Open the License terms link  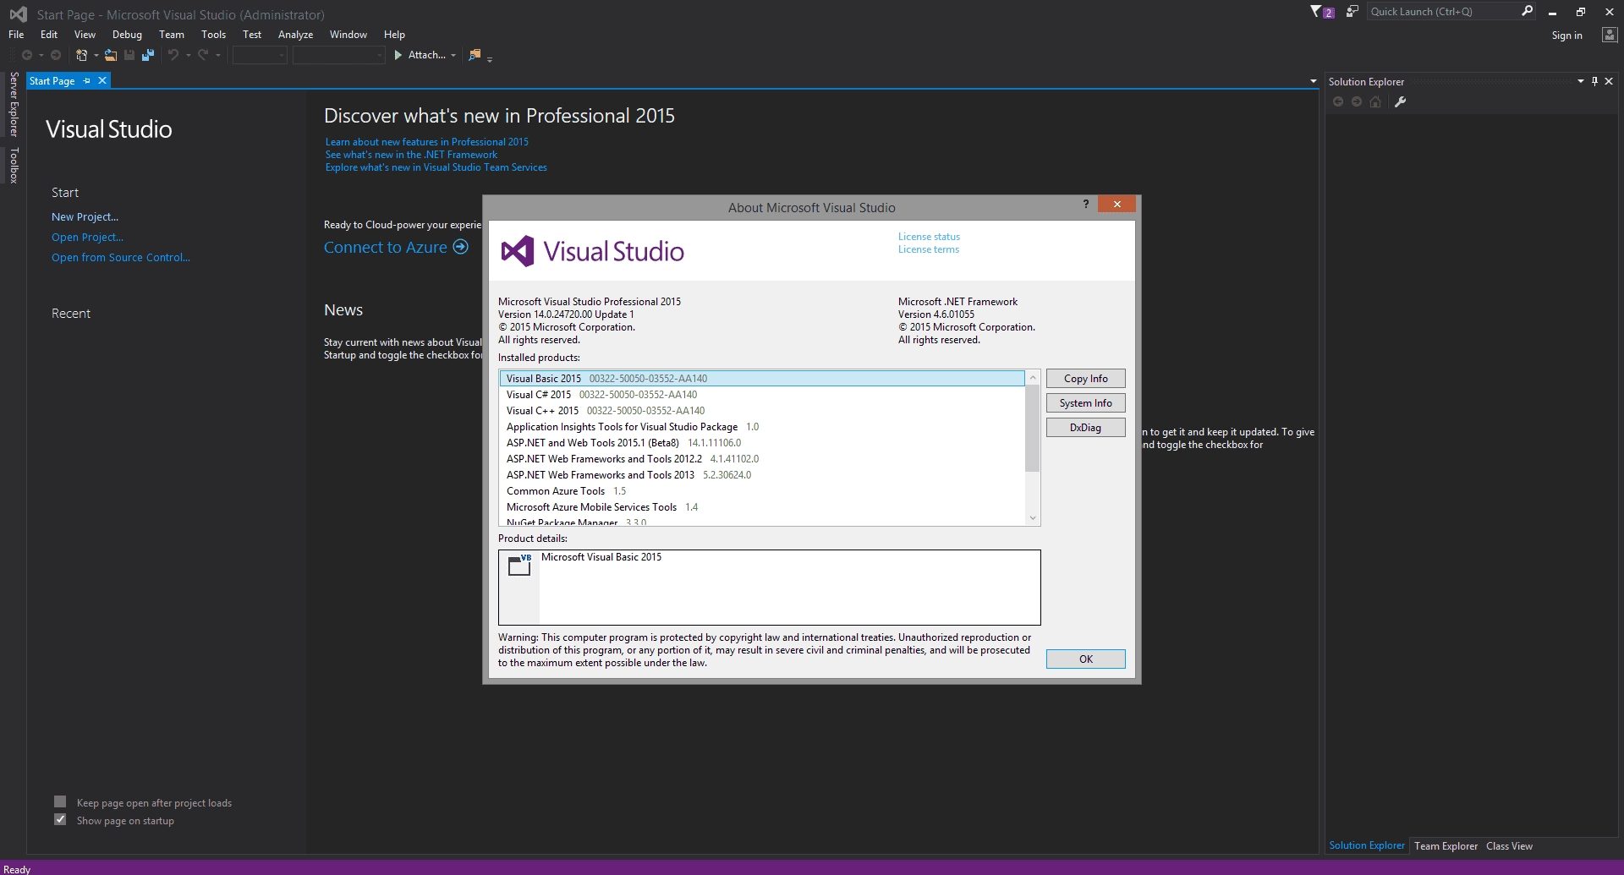929,249
